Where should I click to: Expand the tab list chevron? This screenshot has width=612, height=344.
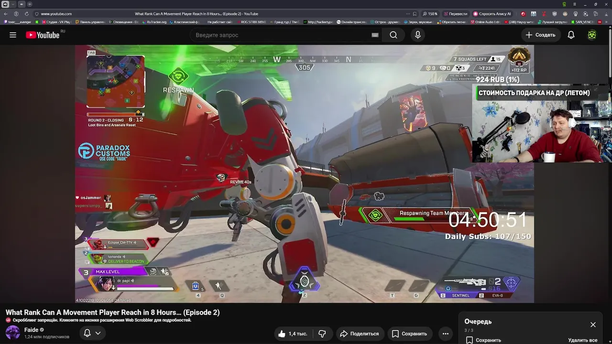click(13, 4)
